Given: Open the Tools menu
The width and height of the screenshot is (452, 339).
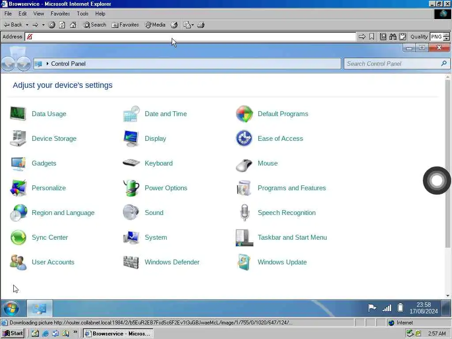Looking at the screenshot, I should click(83, 14).
